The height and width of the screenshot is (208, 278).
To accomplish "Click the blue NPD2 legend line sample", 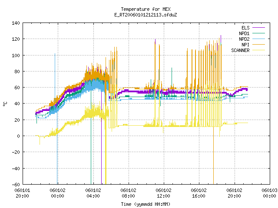I will click(258, 39).
